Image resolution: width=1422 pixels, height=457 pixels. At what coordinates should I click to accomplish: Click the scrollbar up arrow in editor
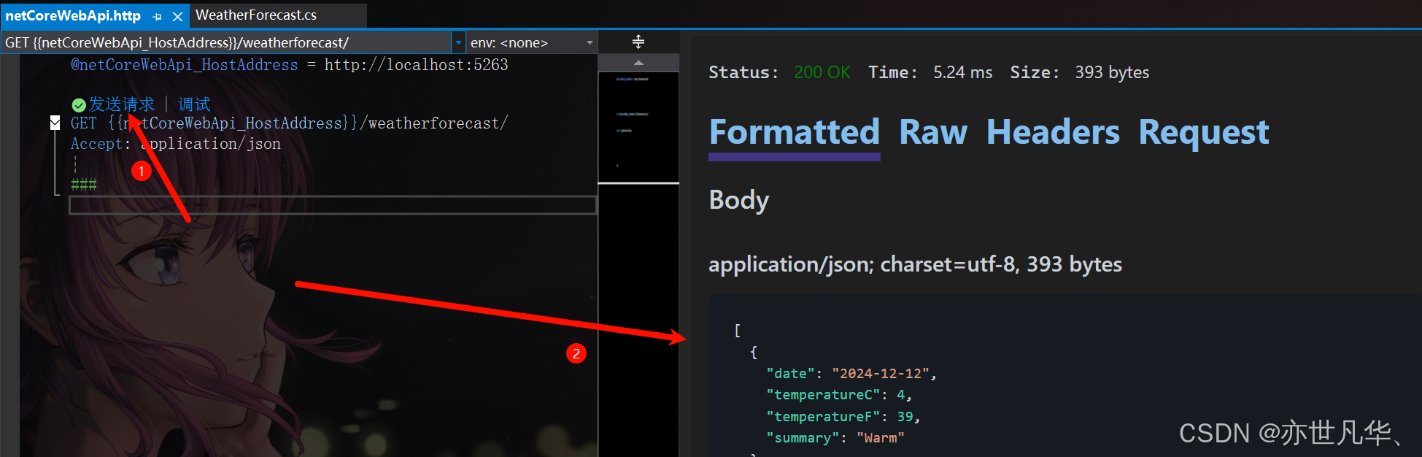click(638, 63)
